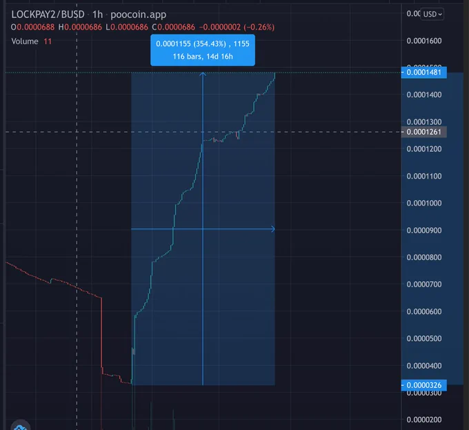The width and height of the screenshot is (469, 430).
Task: Click the Volume value 11
Action: (48, 41)
